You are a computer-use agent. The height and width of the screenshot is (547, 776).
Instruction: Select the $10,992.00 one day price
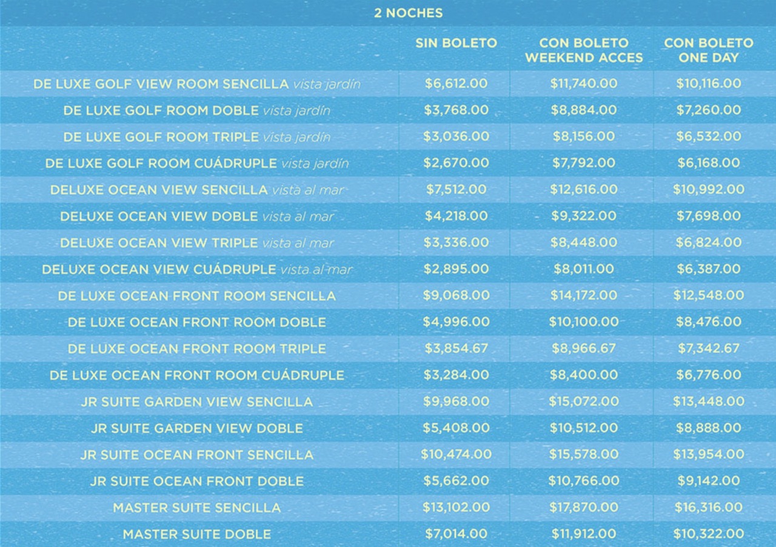[x=708, y=189]
